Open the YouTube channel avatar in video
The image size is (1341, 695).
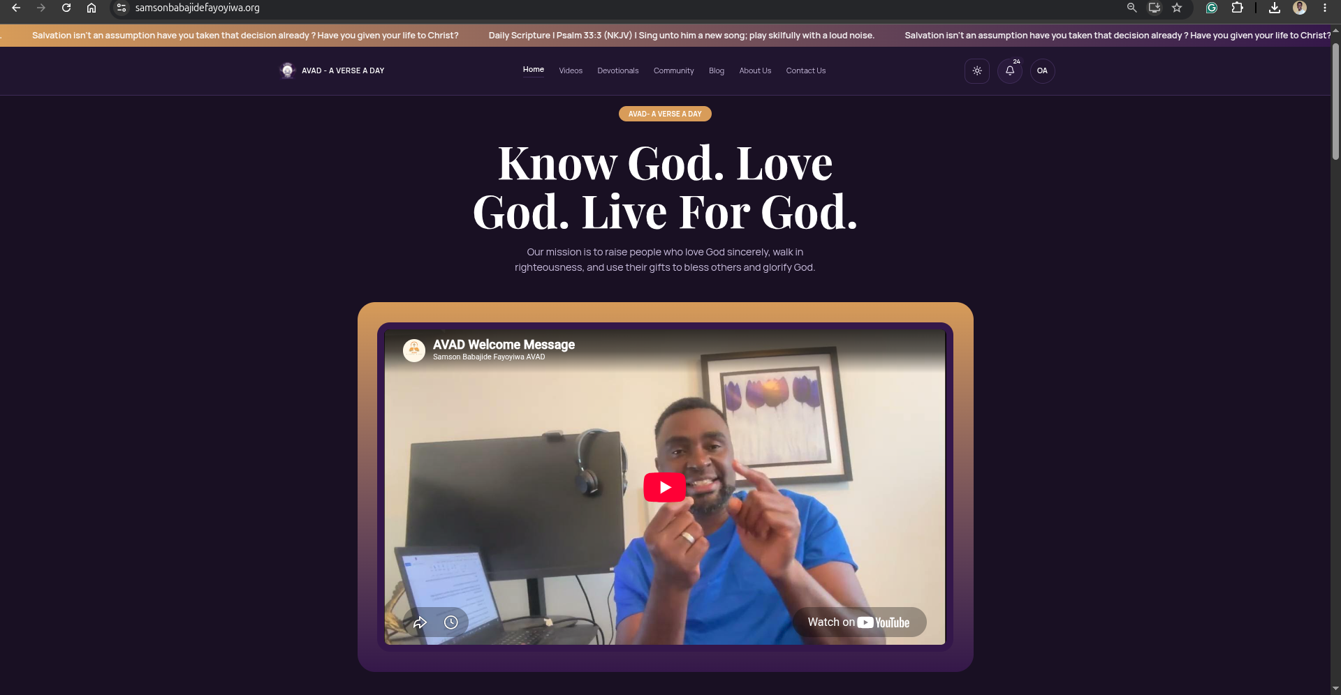click(414, 350)
